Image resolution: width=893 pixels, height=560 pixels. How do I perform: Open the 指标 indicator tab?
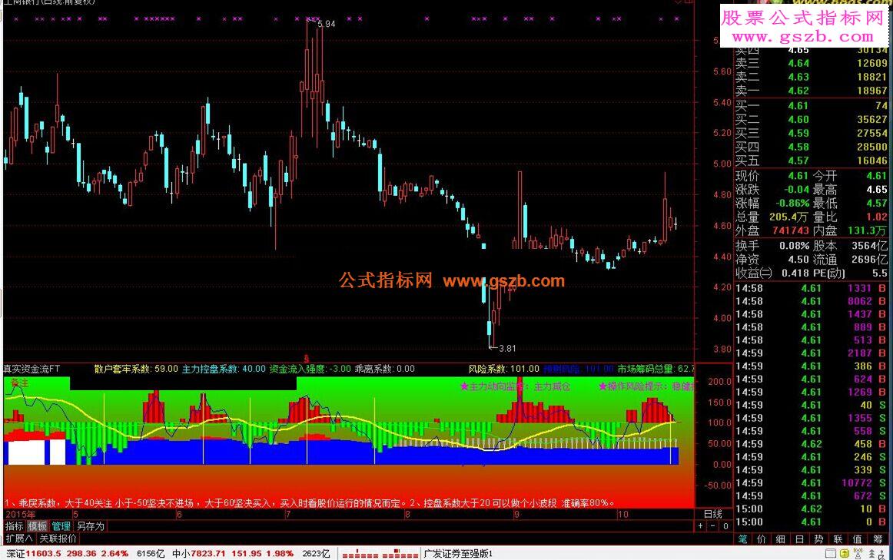click(15, 526)
